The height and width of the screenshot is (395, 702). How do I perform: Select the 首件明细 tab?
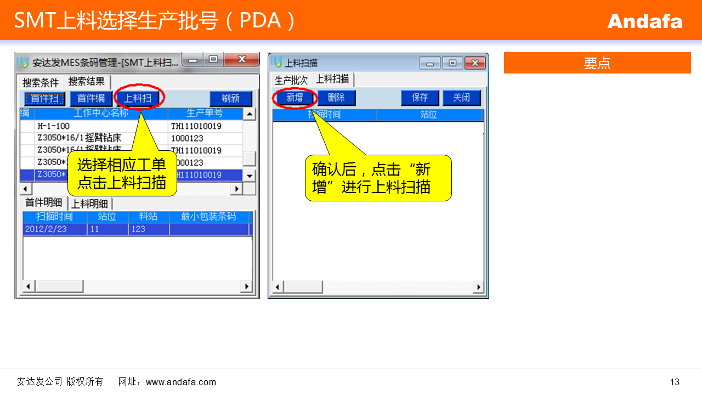coord(44,202)
